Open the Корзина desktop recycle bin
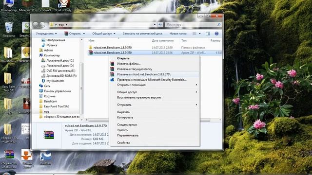Screen dimensions: 312x175 pyautogui.click(x=9, y=29)
